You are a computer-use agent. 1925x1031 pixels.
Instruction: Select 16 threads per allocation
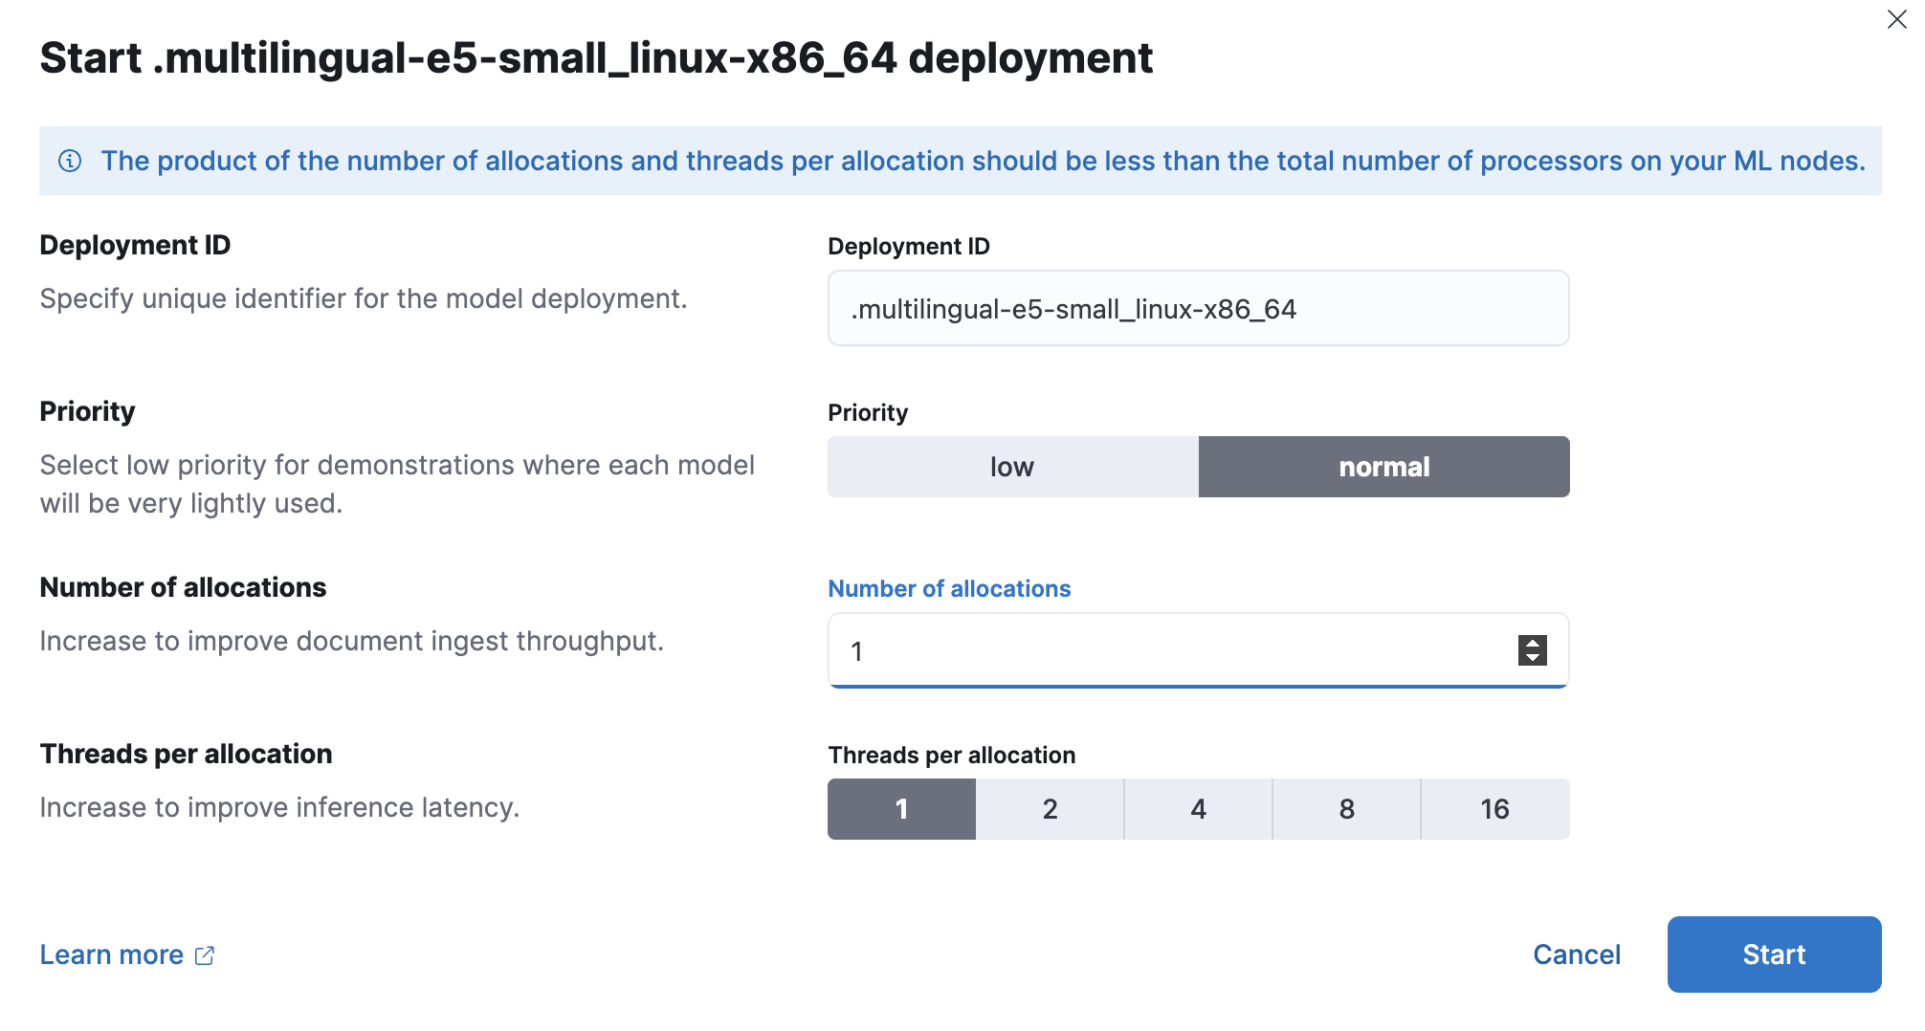coord(1494,808)
